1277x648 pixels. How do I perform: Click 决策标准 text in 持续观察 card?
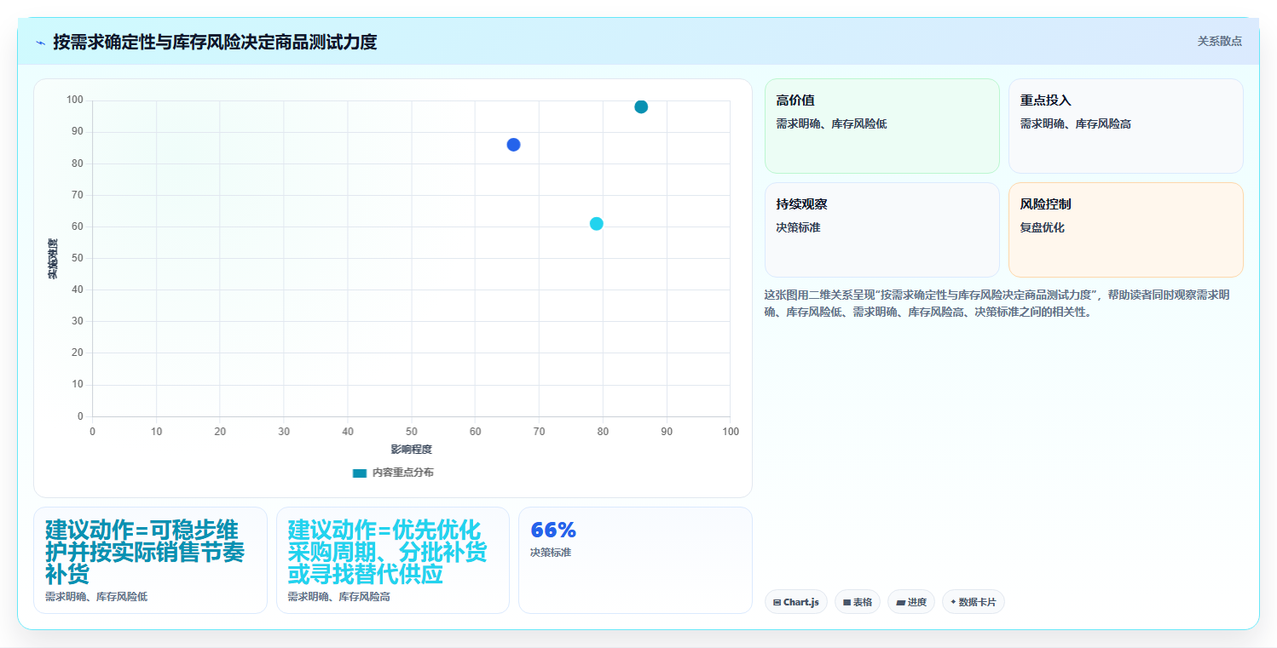[x=798, y=227]
